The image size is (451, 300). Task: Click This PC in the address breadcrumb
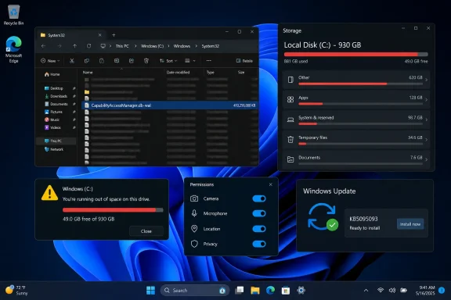click(x=122, y=46)
